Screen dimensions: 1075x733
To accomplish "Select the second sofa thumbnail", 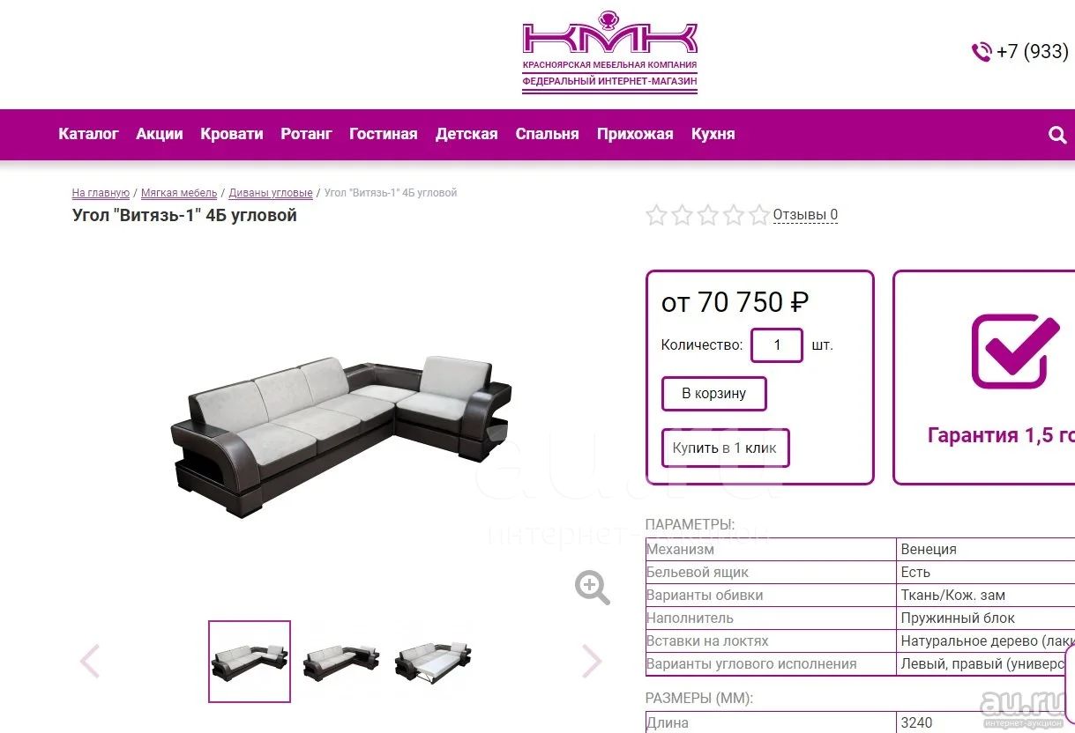I will 341,661.
